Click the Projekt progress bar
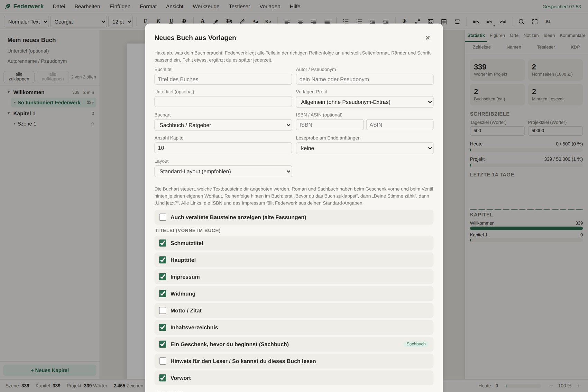 (x=526, y=165)
